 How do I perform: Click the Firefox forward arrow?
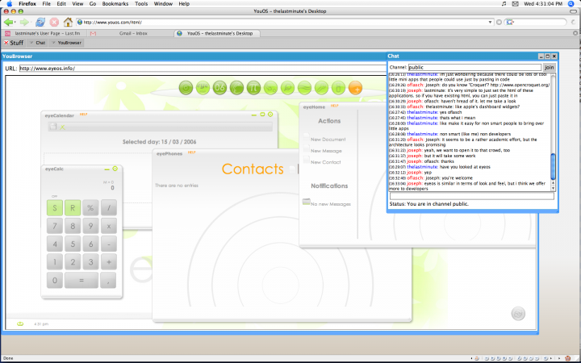pyautogui.click(x=24, y=23)
